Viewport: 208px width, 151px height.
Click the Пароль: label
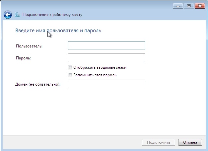coord(23,58)
